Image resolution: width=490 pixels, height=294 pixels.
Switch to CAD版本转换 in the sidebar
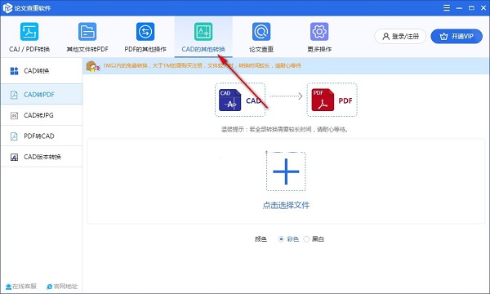click(42, 157)
